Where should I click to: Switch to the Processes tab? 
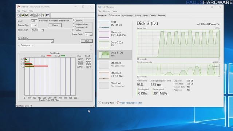click(x=102, y=15)
